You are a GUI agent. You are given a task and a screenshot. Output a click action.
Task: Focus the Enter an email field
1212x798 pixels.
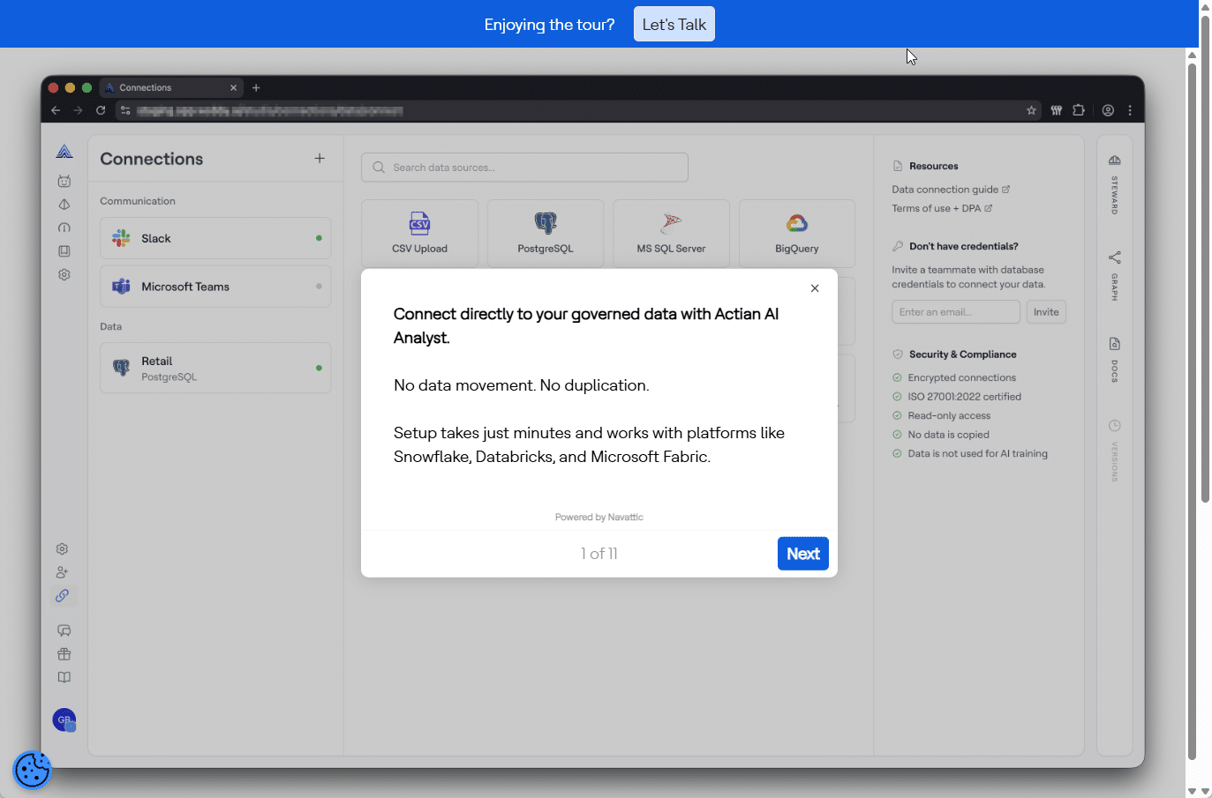(x=956, y=312)
